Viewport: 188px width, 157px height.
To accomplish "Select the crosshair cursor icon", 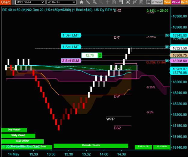I will click(x=108, y=2).
